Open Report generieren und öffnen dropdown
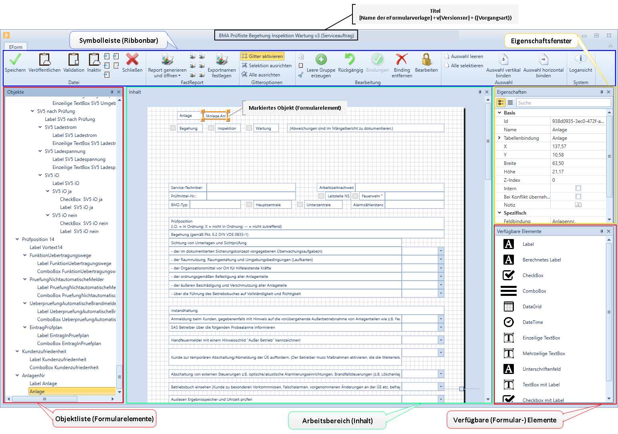 click(x=167, y=73)
